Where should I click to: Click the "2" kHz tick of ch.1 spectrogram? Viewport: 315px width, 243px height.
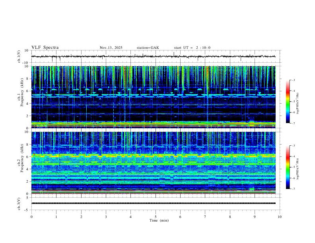click(x=28, y=116)
